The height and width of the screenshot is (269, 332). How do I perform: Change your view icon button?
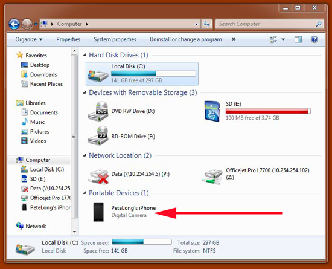[x=273, y=39]
